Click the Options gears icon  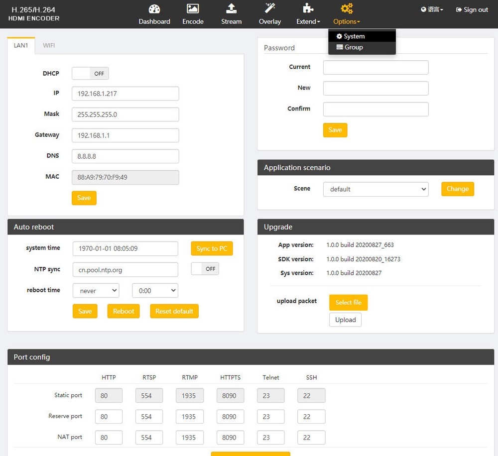pos(347,8)
